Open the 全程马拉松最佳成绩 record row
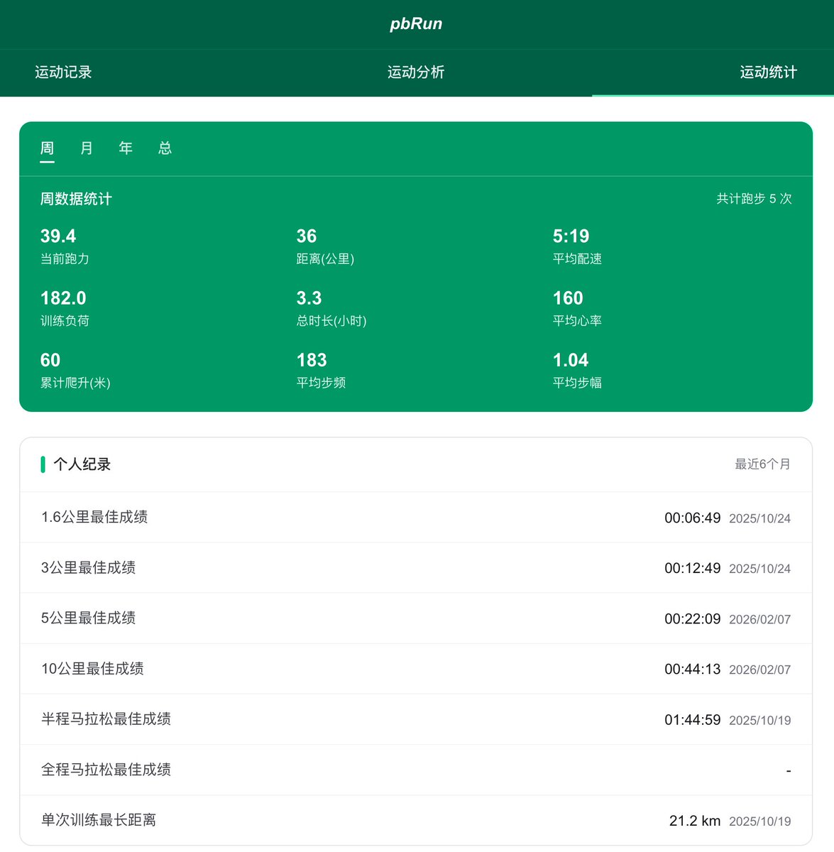The height and width of the screenshot is (852, 834). (416, 770)
